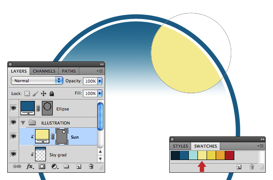
Task: Click the Layers scroll down arrow
Action: (100, 159)
